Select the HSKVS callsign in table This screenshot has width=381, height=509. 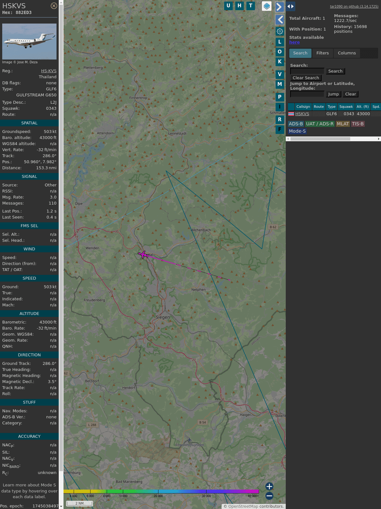pyautogui.click(x=302, y=114)
